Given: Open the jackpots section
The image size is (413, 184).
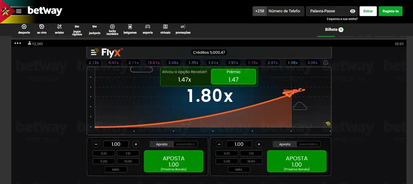Looking at the screenshot, I should click(94, 30).
